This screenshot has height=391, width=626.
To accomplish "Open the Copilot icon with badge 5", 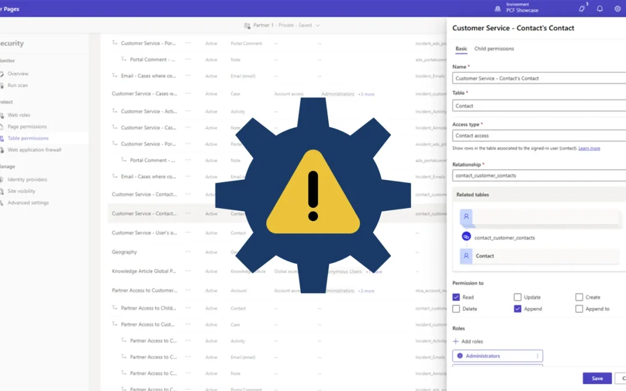I will pos(582,9).
